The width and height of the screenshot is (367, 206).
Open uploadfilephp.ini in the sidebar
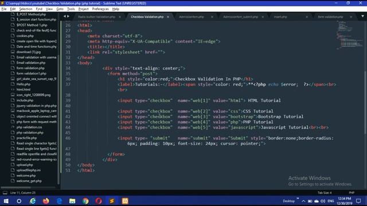point(28,170)
